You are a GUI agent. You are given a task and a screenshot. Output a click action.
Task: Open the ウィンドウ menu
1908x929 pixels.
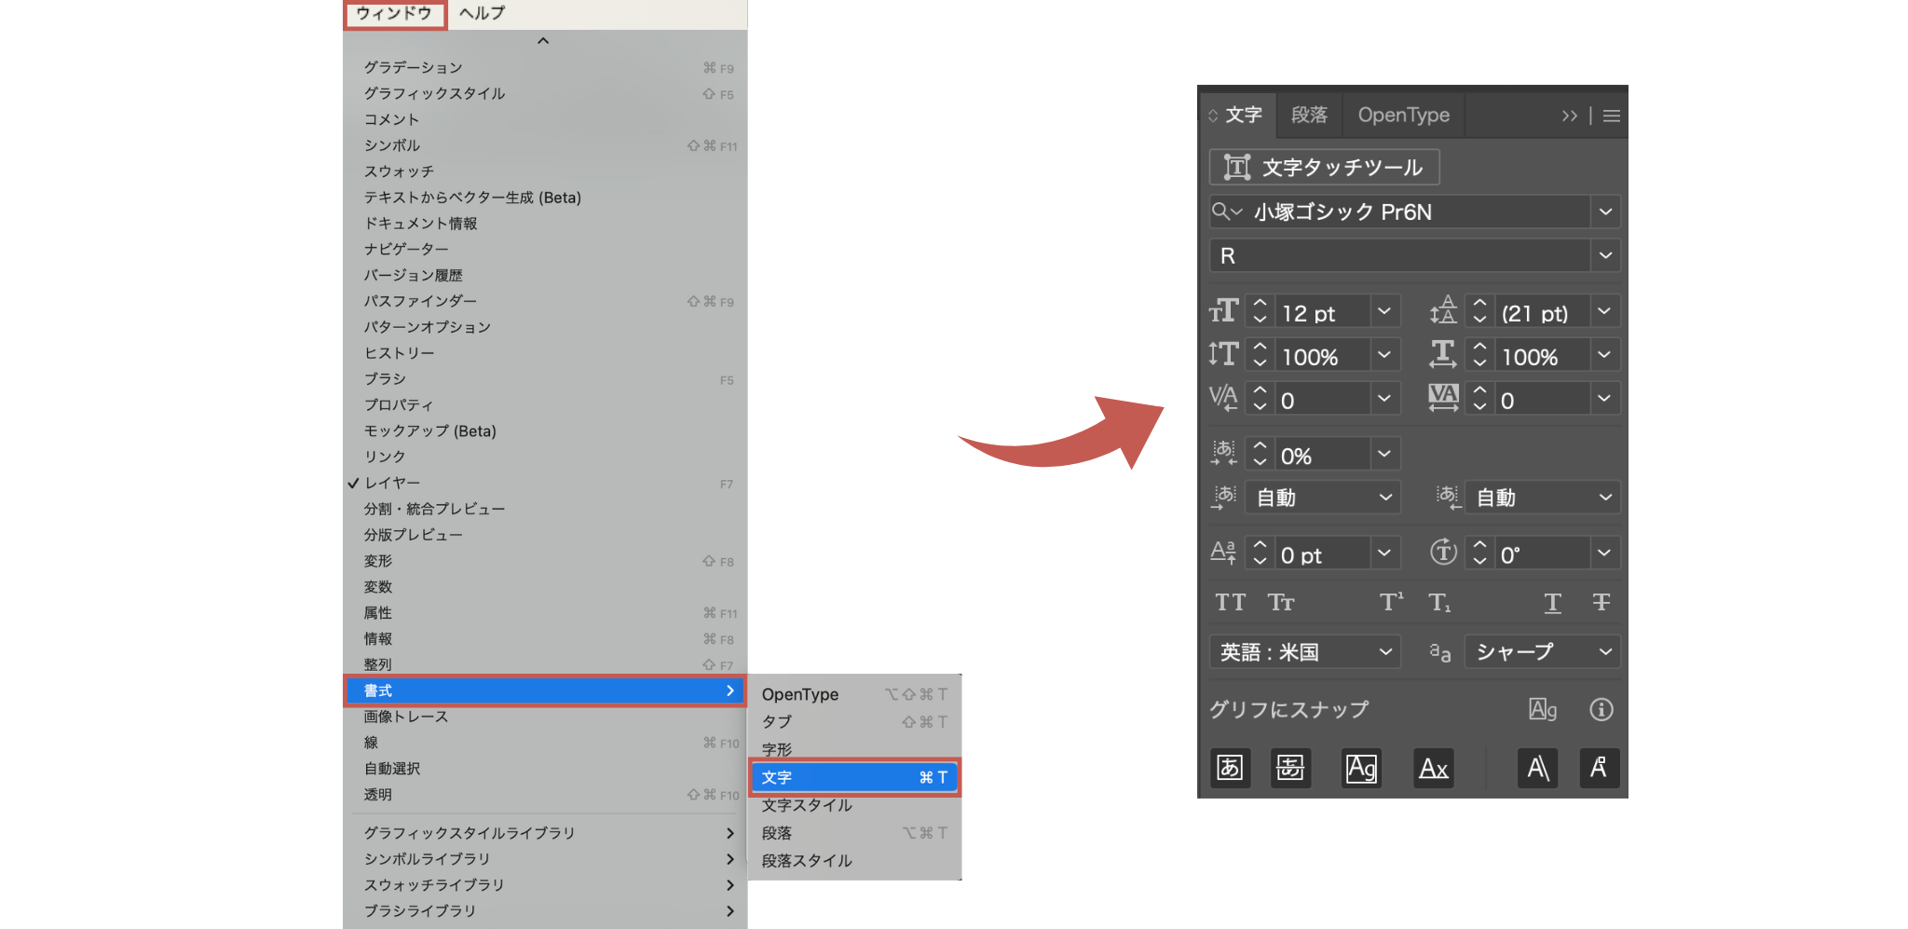pos(394,13)
